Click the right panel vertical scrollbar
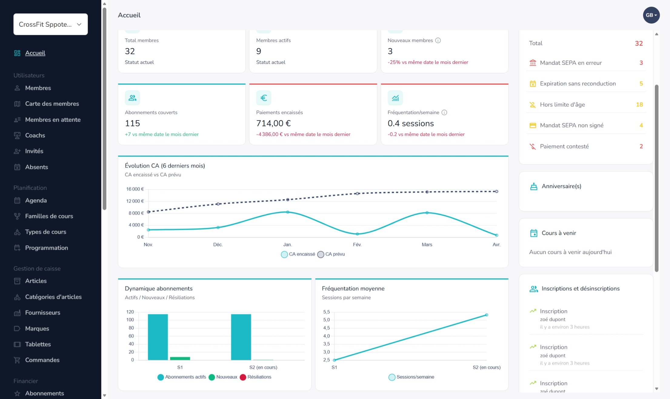This screenshot has height=399, width=670. (657, 178)
